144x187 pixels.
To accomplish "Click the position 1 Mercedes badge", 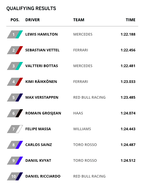I will pyautogui.click(x=15, y=34).
